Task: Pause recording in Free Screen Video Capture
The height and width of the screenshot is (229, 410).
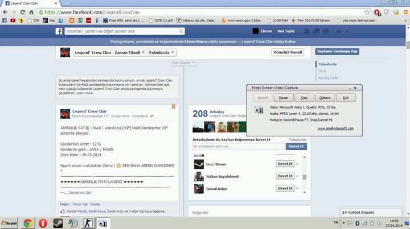Action: point(284,98)
